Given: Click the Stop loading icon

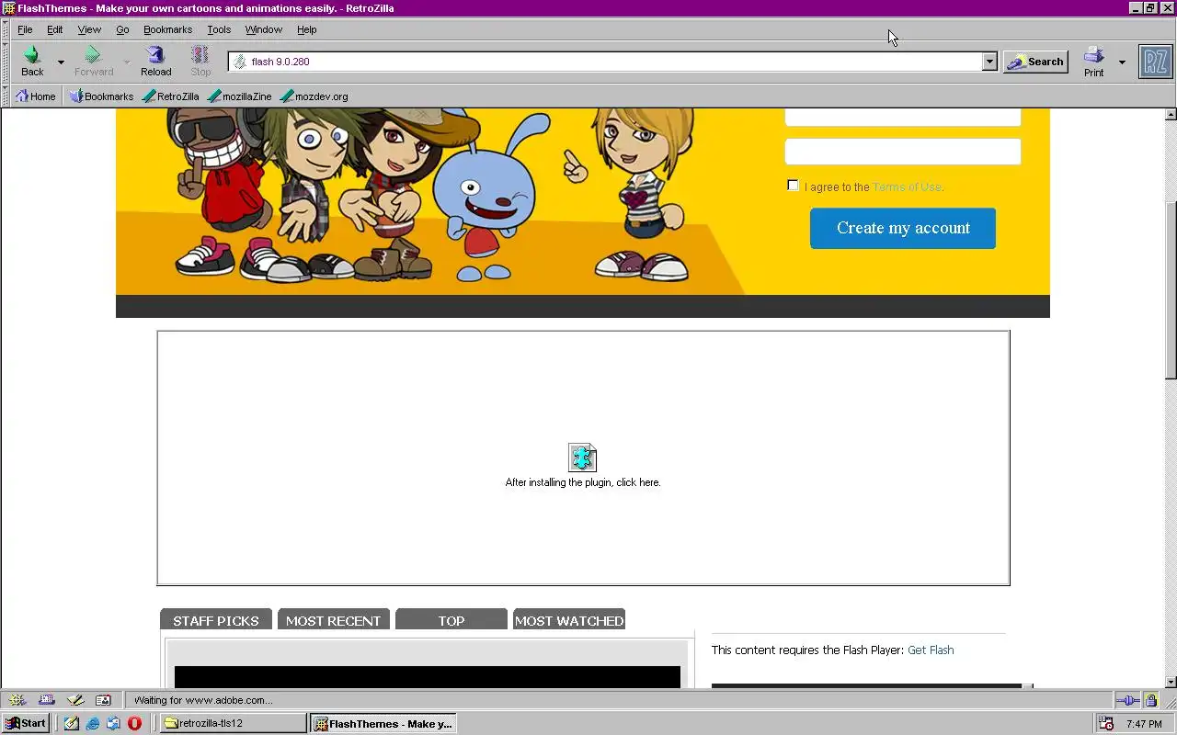Looking at the screenshot, I should (x=200, y=61).
